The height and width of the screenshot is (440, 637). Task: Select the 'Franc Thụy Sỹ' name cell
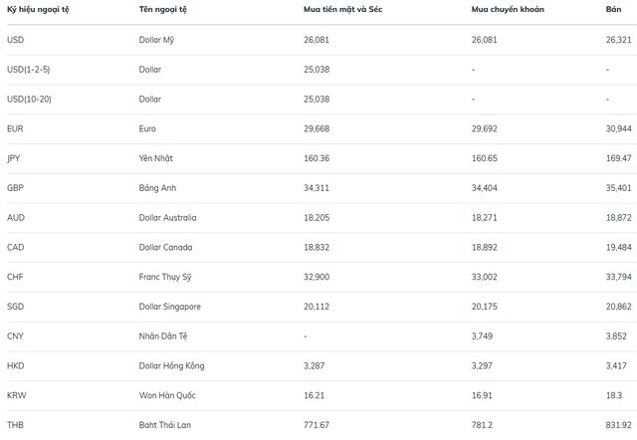pos(168,277)
